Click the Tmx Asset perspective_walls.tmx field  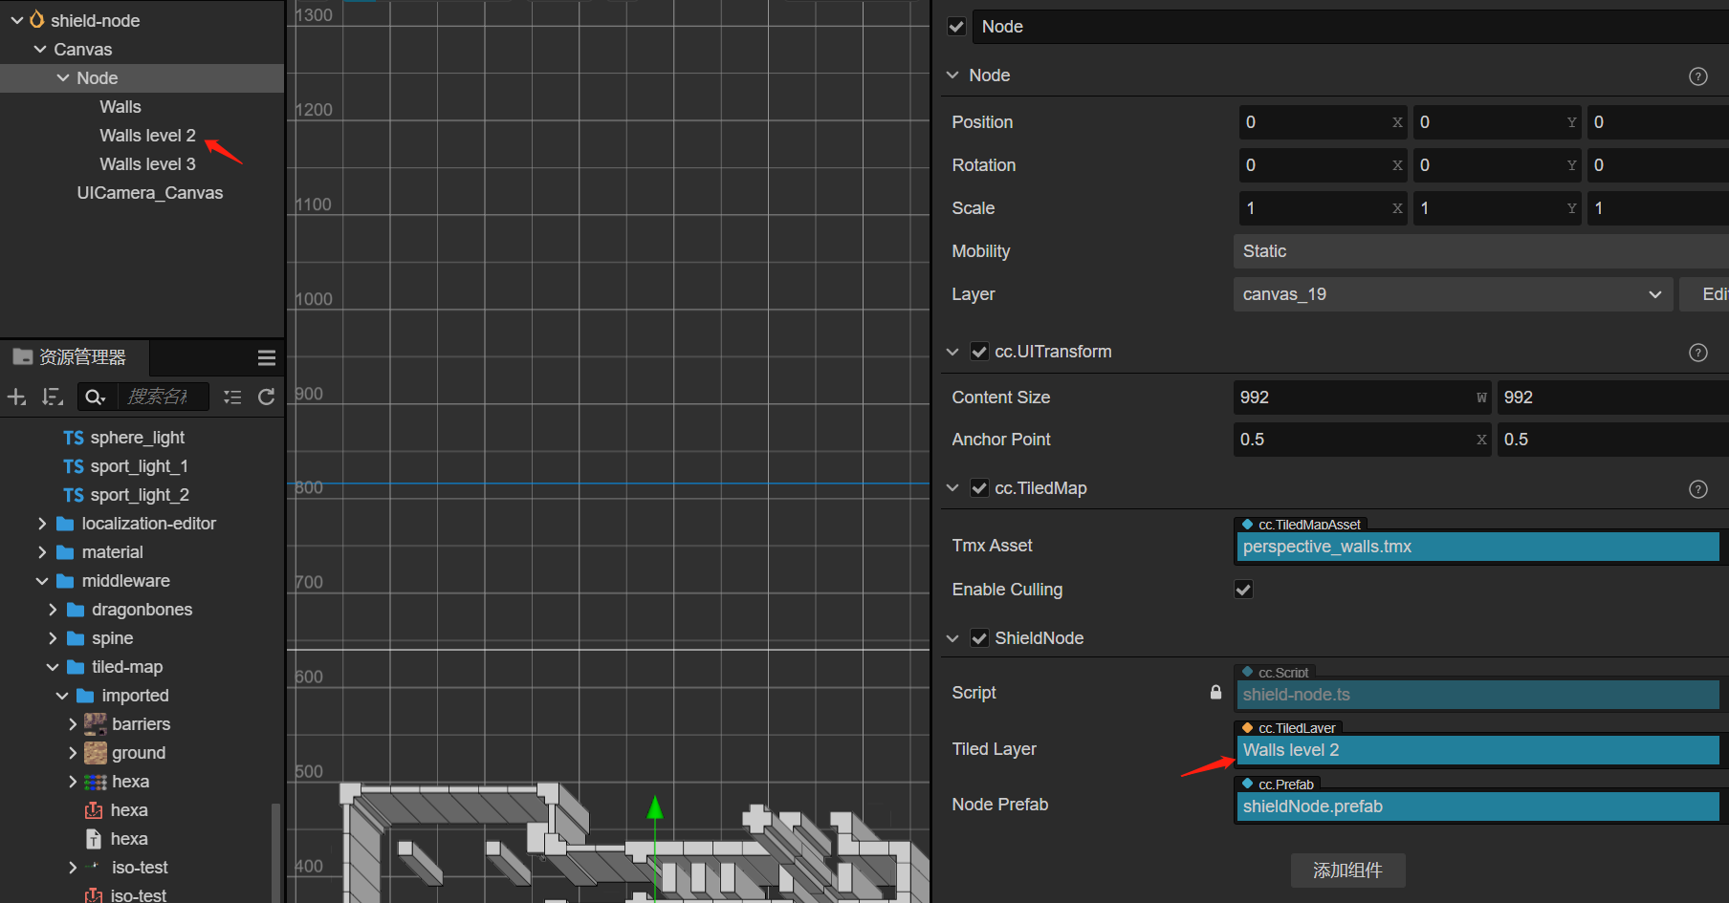pos(1478,547)
